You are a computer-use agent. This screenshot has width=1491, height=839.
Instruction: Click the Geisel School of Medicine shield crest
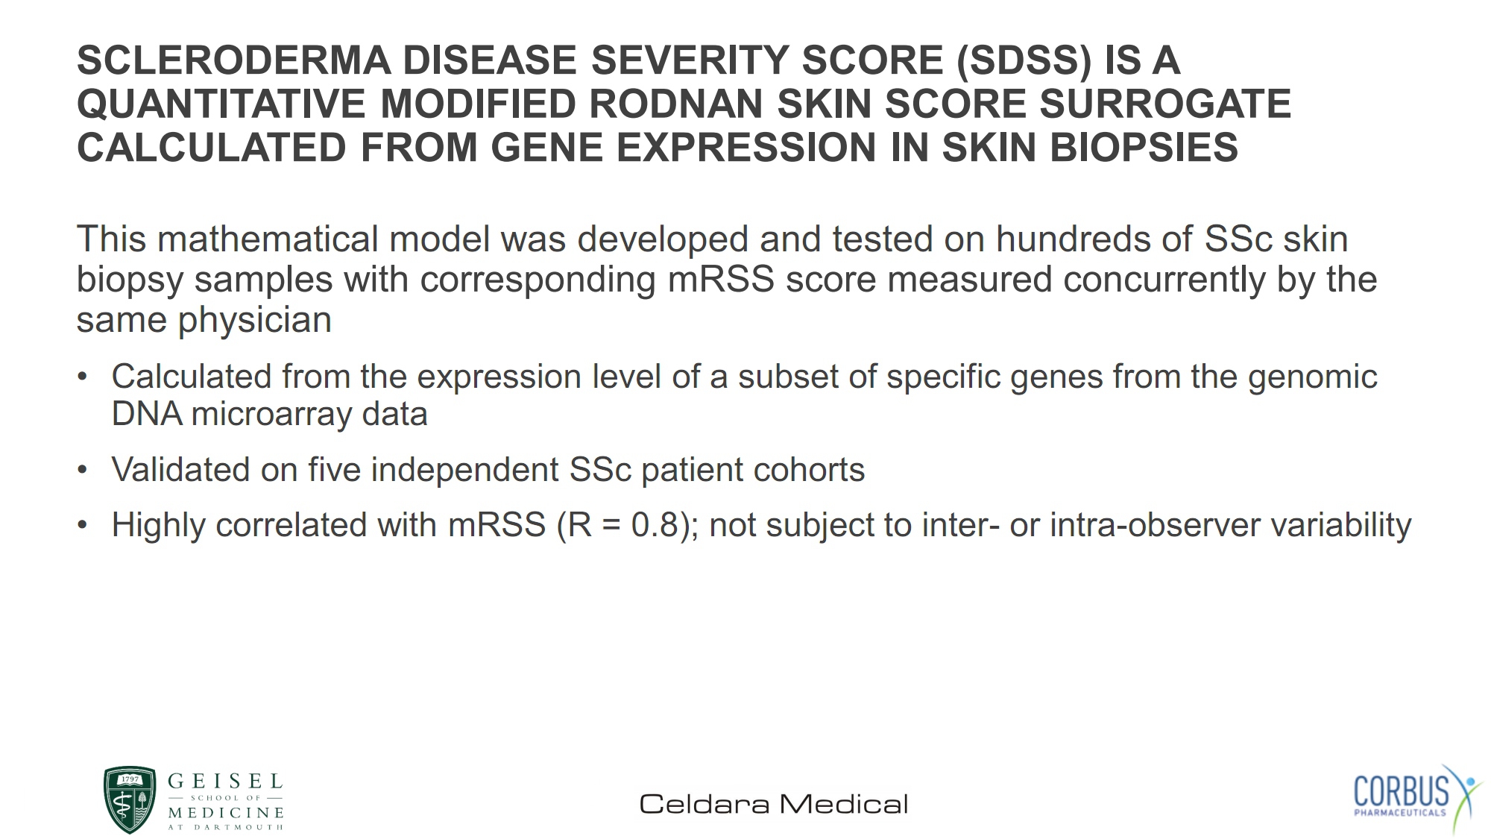tap(130, 799)
